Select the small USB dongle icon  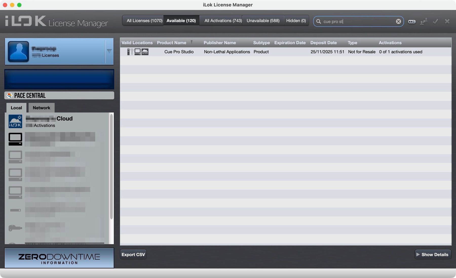point(15,210)
